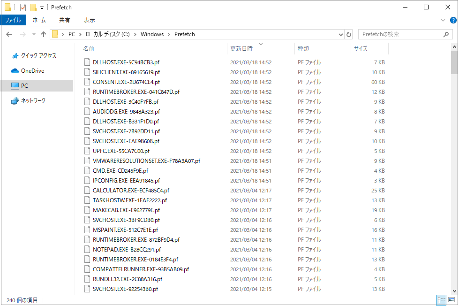Select SVCHOST.EXE-EAE9B60B.pf file name
Screen dimensions: 459x306
(x=126, y=141)
